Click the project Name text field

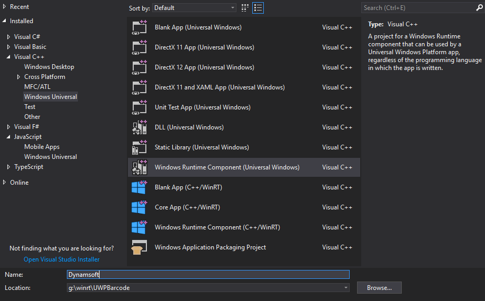point(208,275)
